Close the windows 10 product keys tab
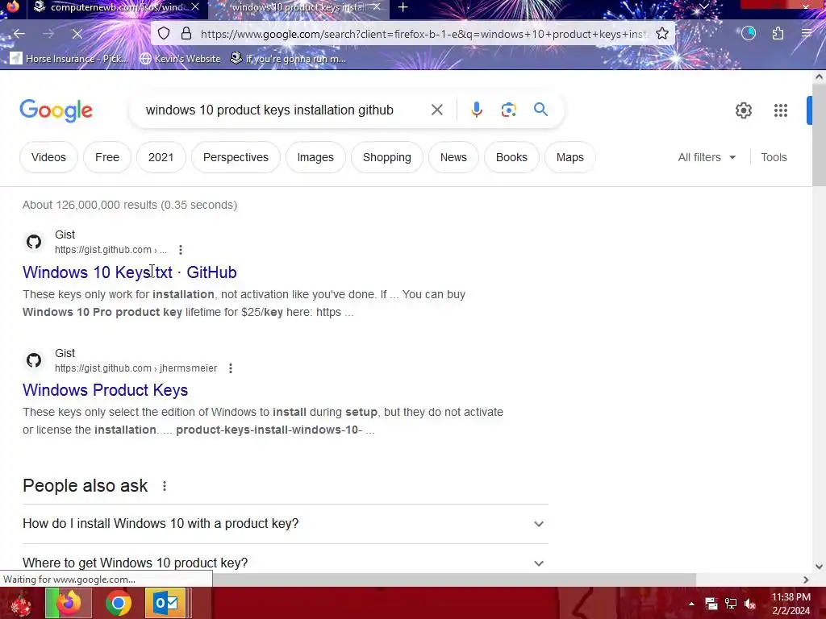This screenshot has width=826, height=619. (377, 6)
